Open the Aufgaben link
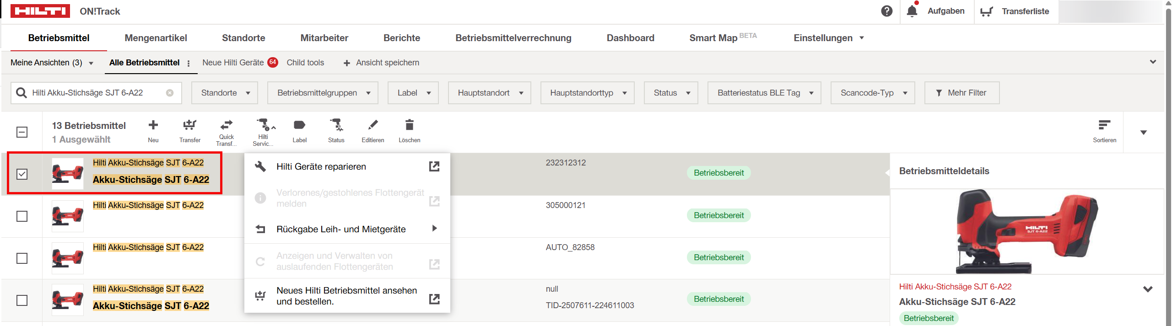 (946, 11)
